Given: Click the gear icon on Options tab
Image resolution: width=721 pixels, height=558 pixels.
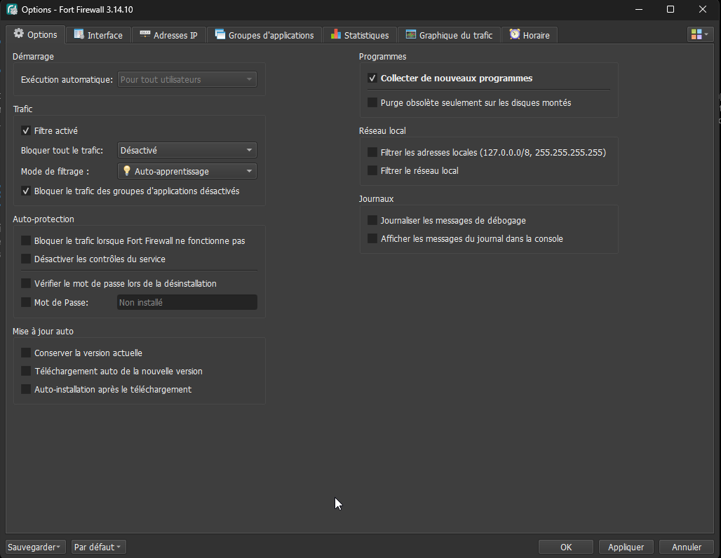Looking at the screenshot, I should pos(18,34).
